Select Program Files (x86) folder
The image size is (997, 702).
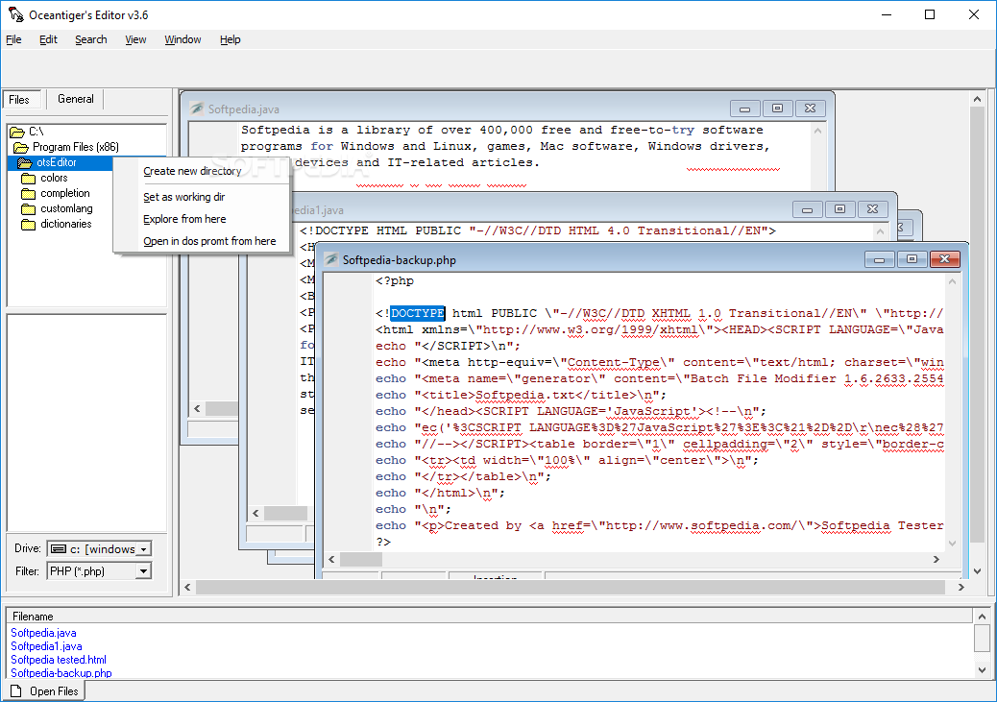coord(76,147)
